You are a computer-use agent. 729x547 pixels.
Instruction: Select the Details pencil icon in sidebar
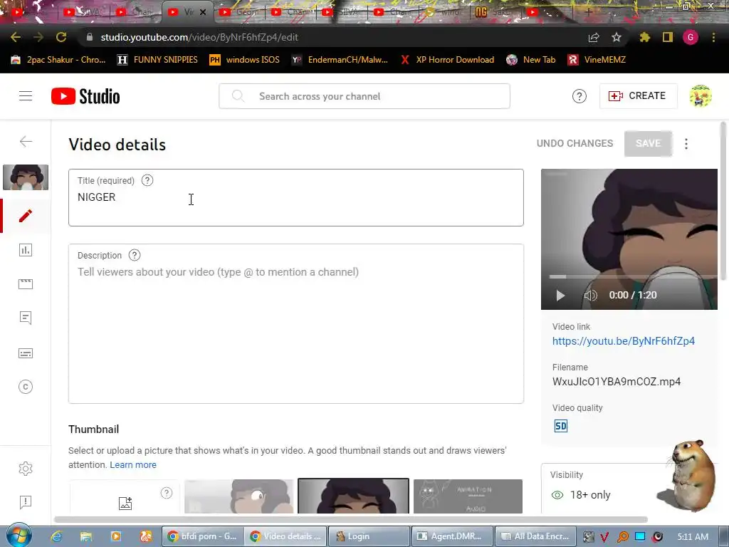26,216
